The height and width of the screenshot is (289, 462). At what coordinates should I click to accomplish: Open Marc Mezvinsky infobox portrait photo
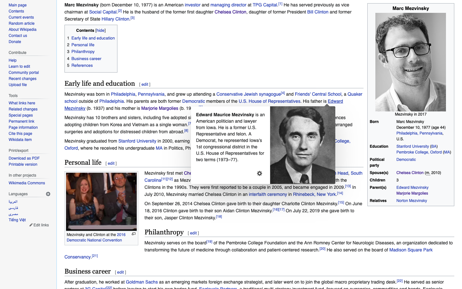[410, 62]
